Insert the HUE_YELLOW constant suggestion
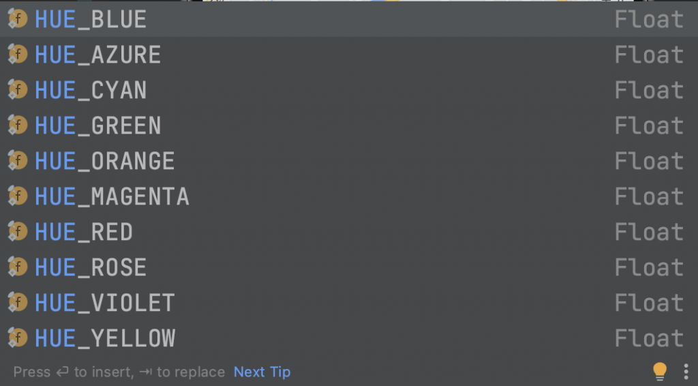Screen dimensions: 698x386 (105, 338)
